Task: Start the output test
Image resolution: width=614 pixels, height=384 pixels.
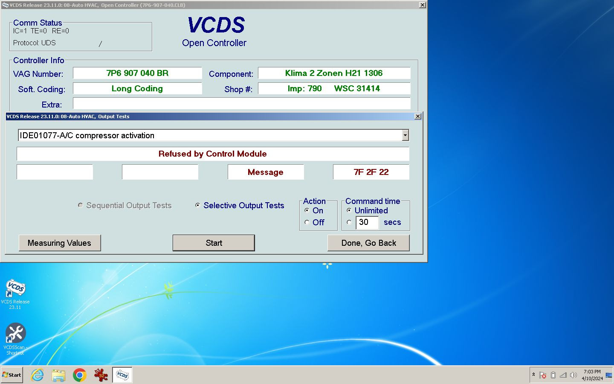Action: 214,243
